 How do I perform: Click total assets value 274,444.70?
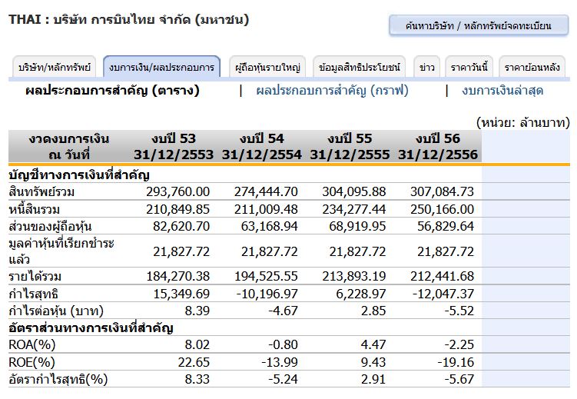coord(266,191)
